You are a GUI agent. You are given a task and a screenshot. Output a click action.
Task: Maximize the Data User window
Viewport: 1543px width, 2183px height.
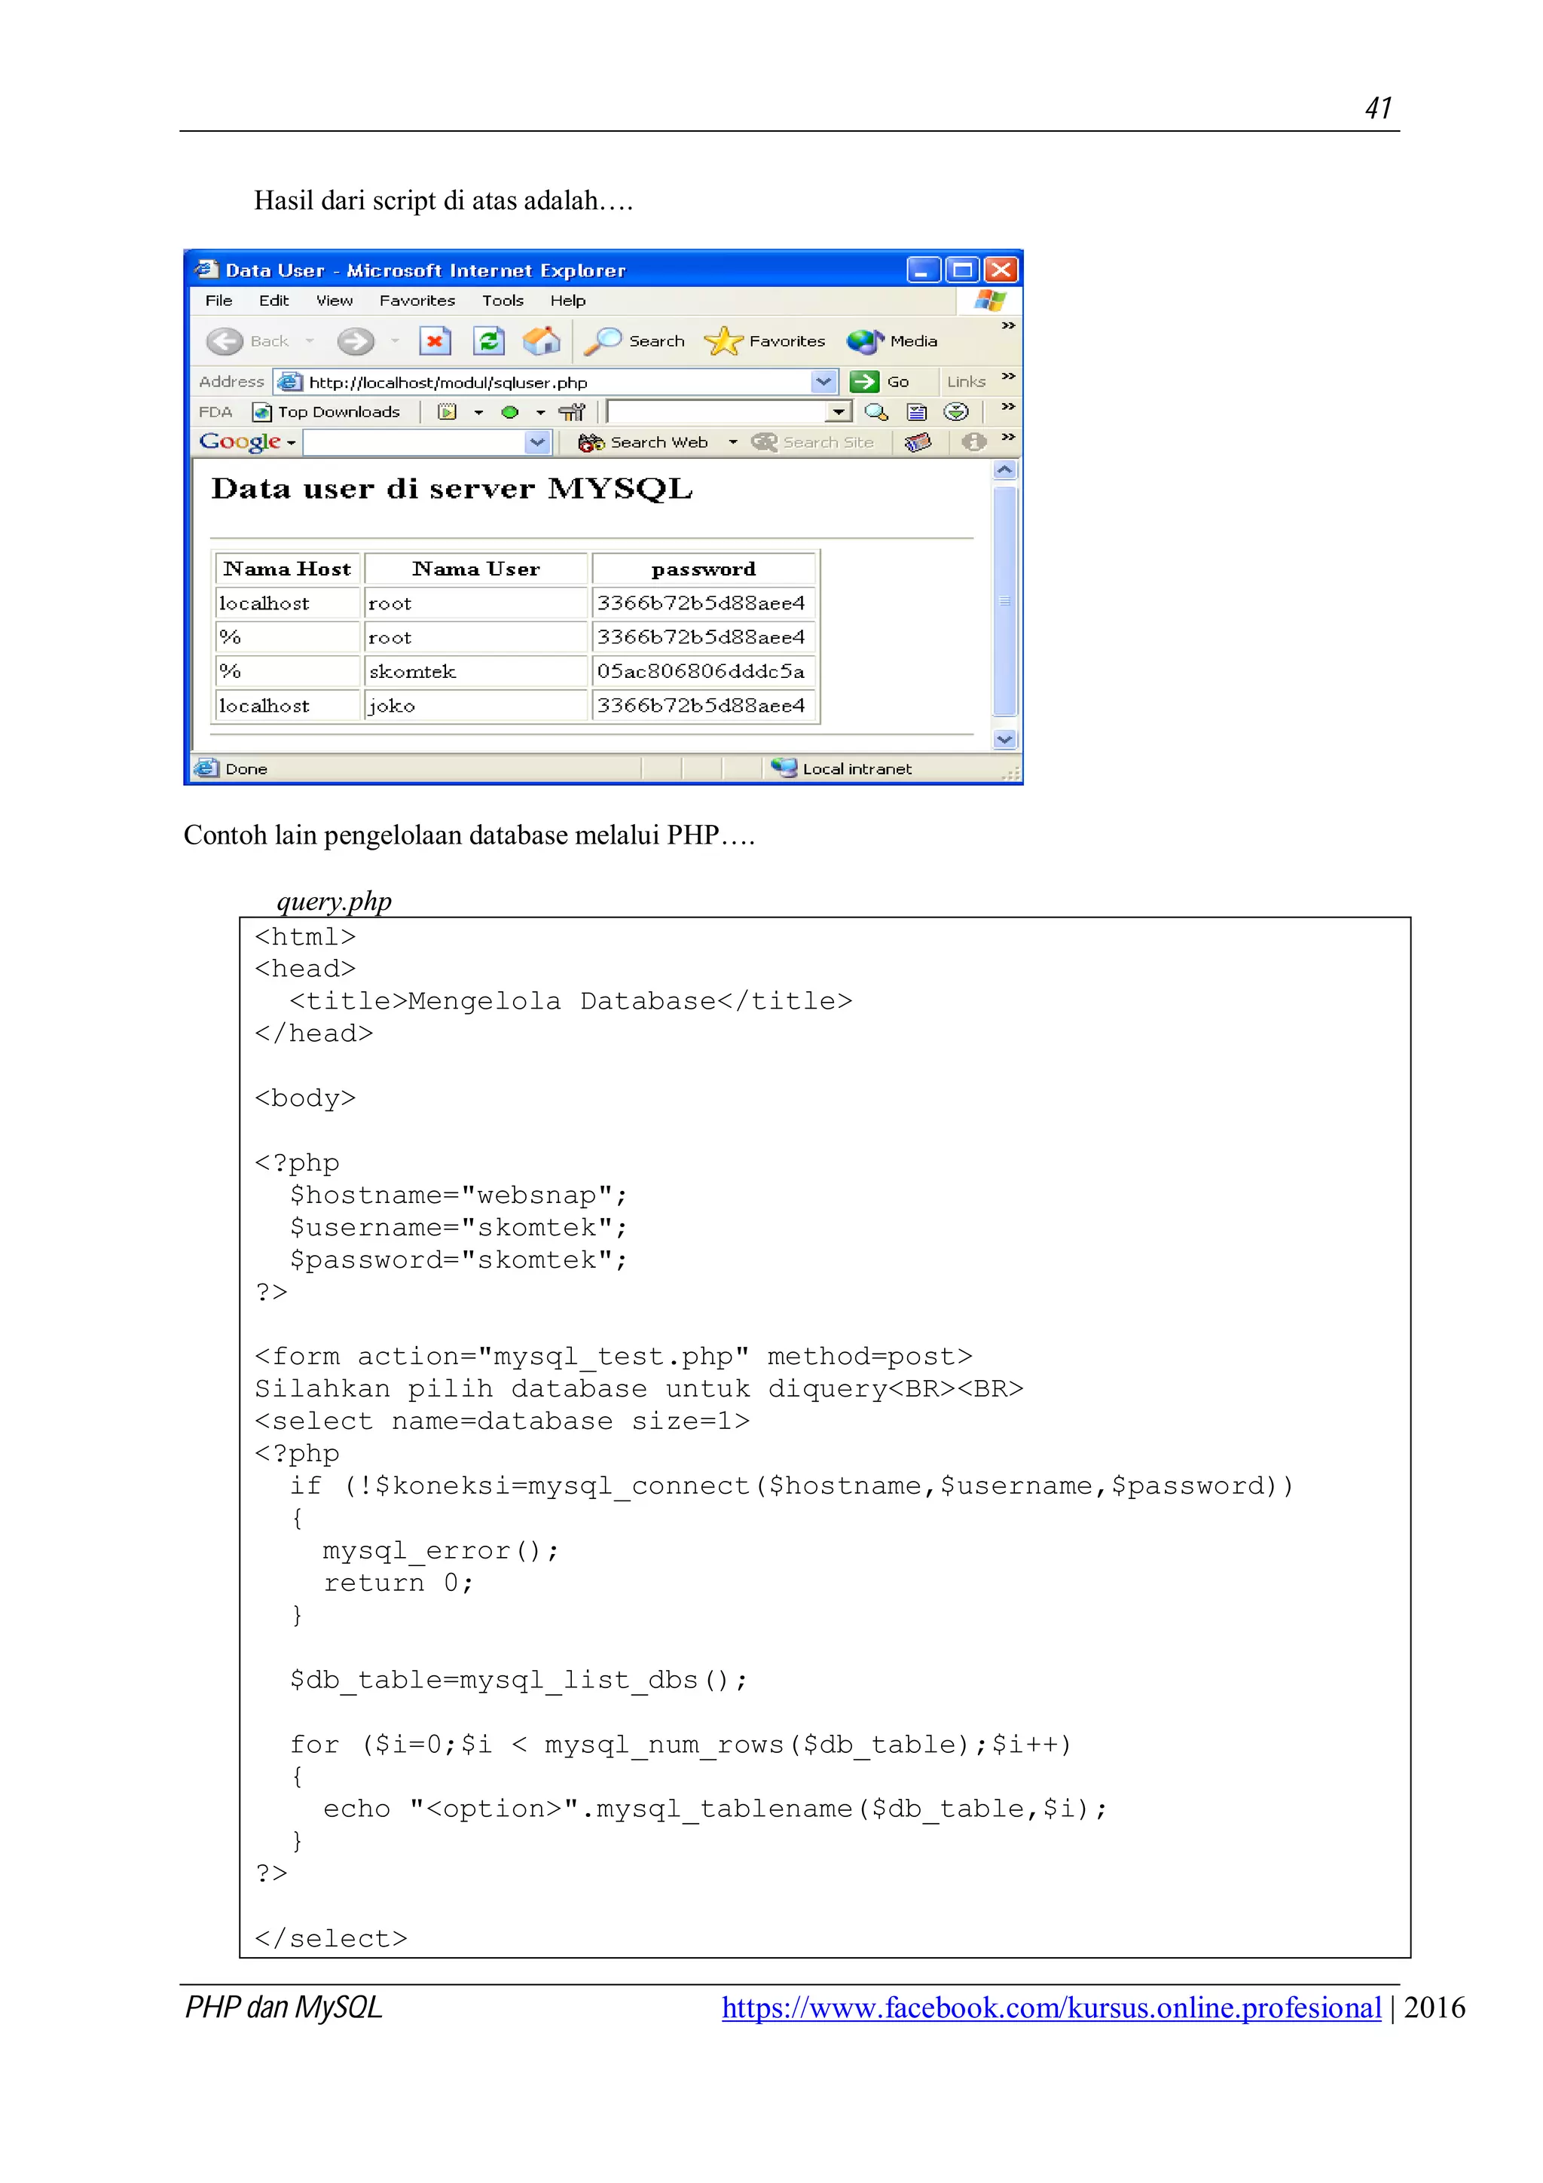click(962, 270)
